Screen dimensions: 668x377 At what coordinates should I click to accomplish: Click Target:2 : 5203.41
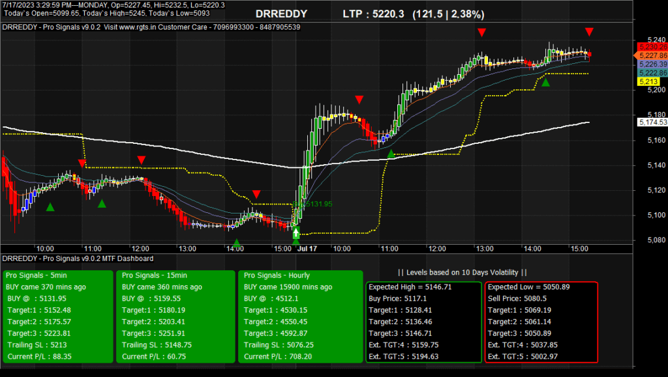click(153, 322)
